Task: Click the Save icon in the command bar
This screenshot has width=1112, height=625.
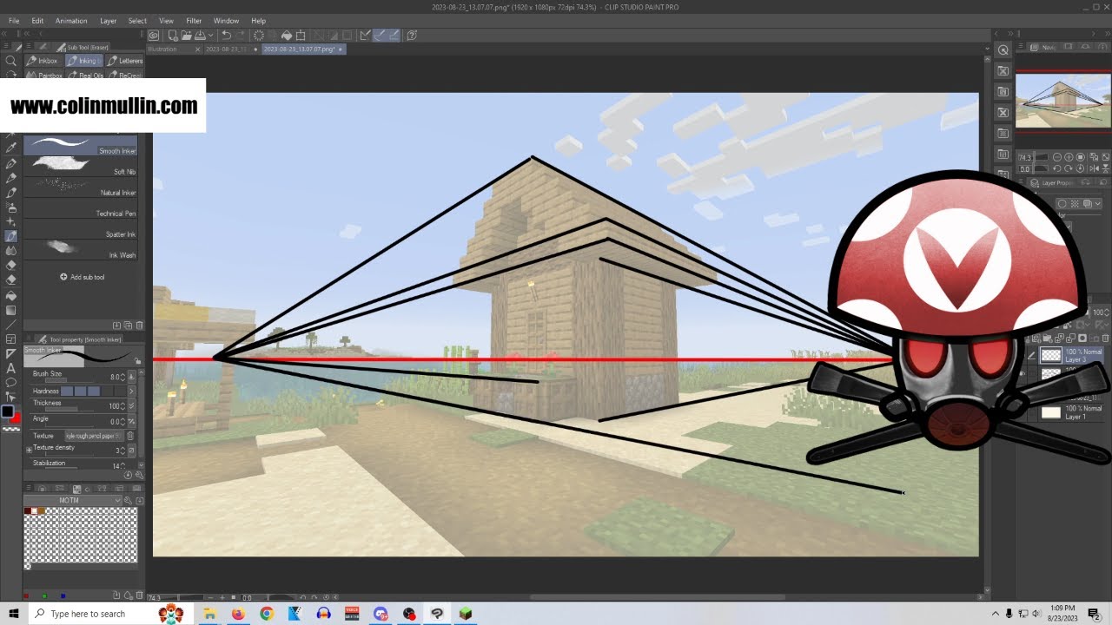Action: click(x=200, y=36)
